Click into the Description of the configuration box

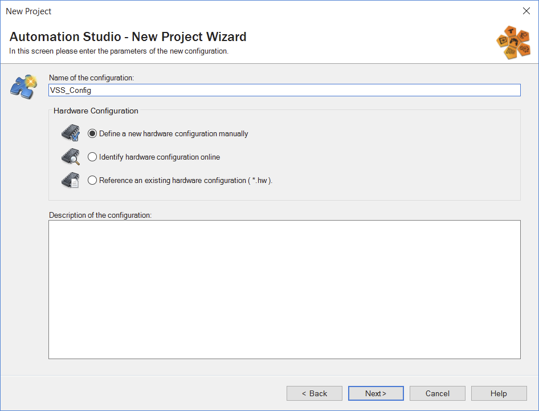(x=285, y=290)
